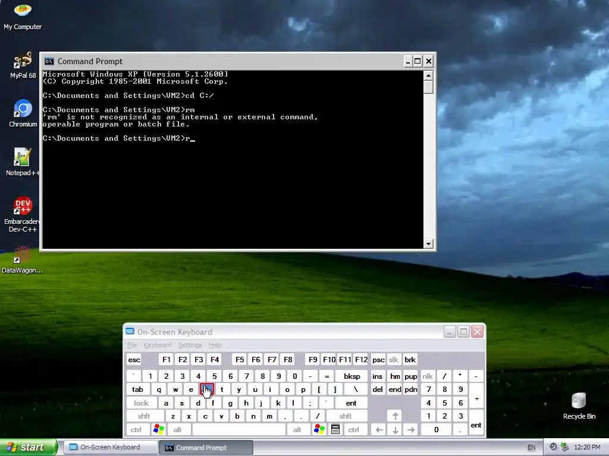Click the application menu key on keyboard
This screenshot has width=609, height=456.
(x=335, y=429)
